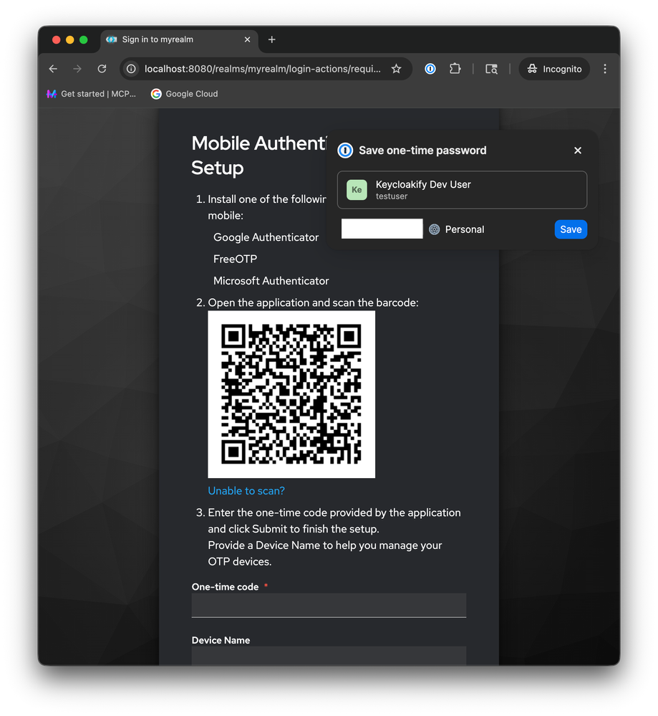Click the Incognito indicator button
This screenshot has height=716, width=658.
coord(554,69)
